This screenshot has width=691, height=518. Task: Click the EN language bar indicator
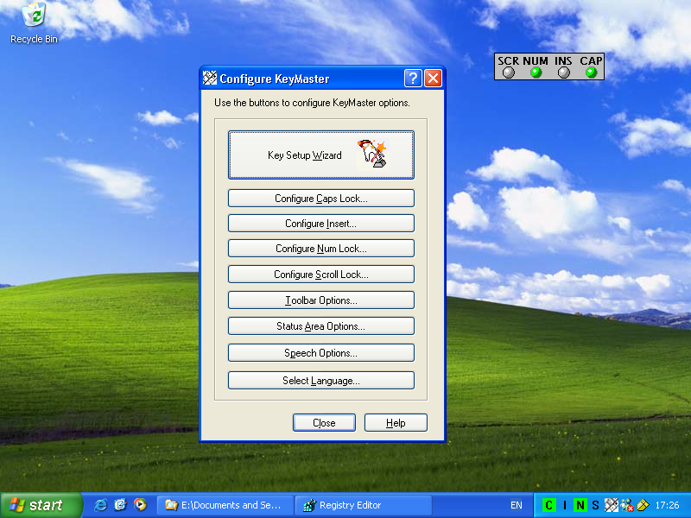tap(516, 505)
